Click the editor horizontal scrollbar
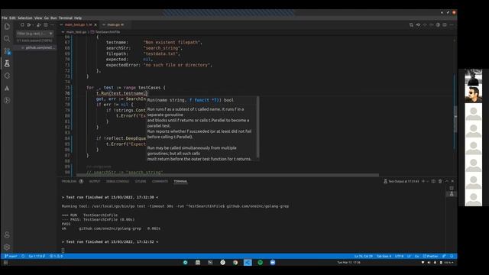The height and width of the screenshot is (275, 489). pyautogui.click(x=228, y=175)
